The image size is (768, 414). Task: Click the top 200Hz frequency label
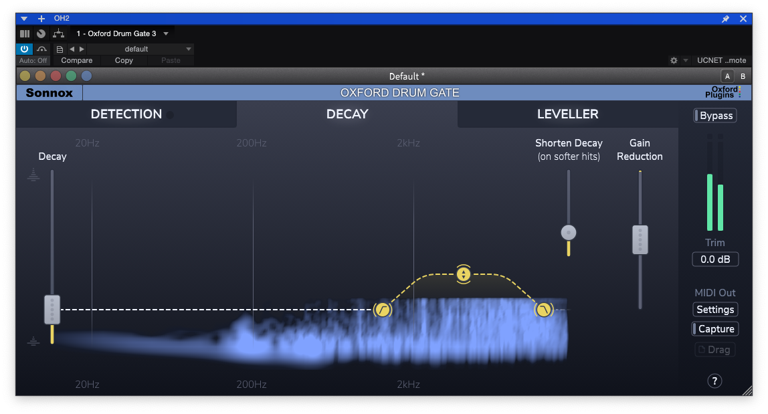(x=252, y=143)
